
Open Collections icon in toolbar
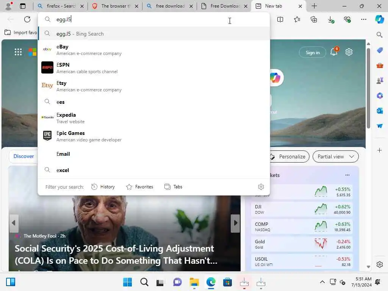point(314,19)
